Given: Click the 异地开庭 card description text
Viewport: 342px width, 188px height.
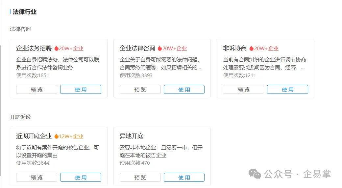Looking at the screenshot, I should 161,152.
